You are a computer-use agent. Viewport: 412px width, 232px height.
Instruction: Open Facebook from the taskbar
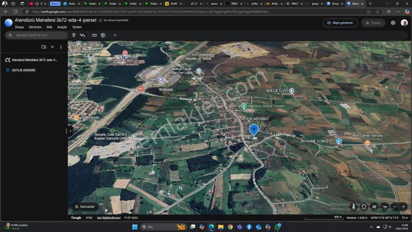249,227
